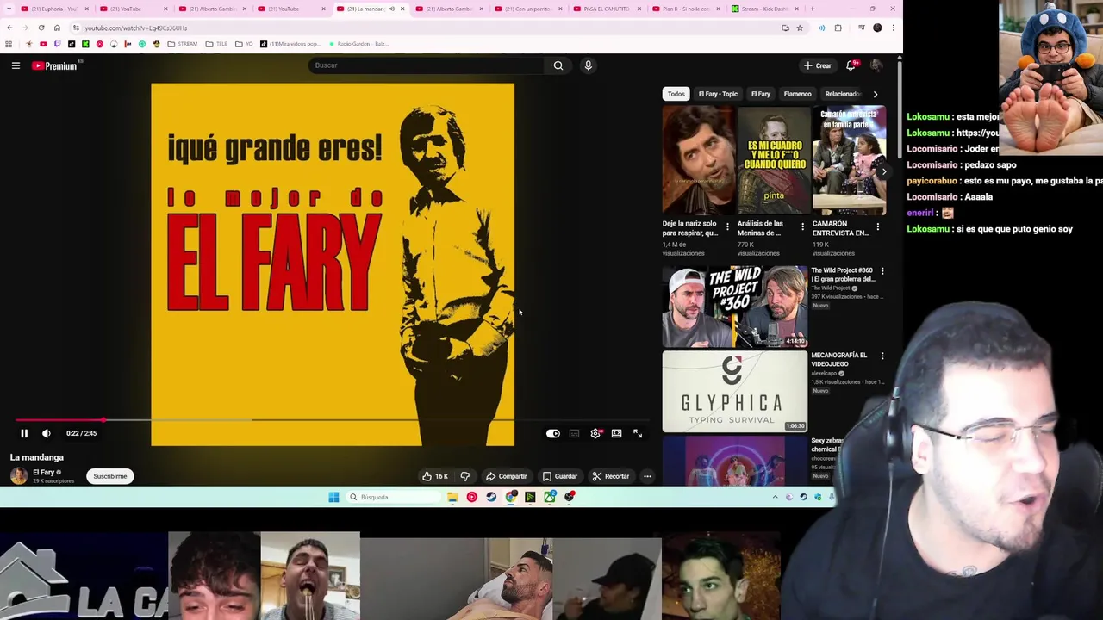Focus the Buscar search field
The width and height of the screenshot is (1103, 620).
(x=427, y=65)
